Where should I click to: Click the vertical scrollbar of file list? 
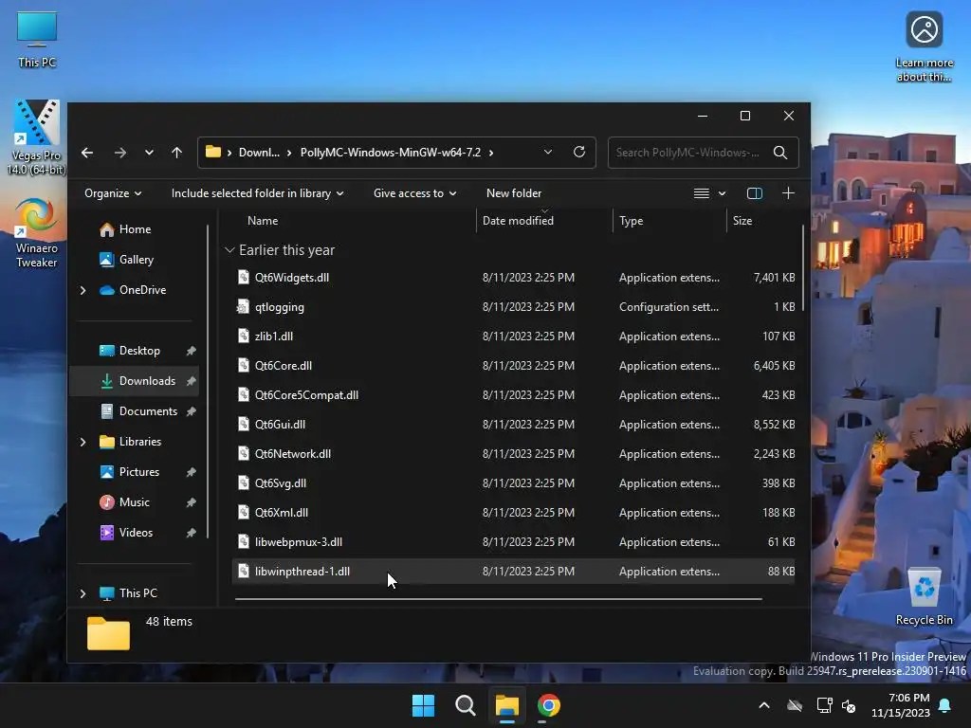point(803,268)
